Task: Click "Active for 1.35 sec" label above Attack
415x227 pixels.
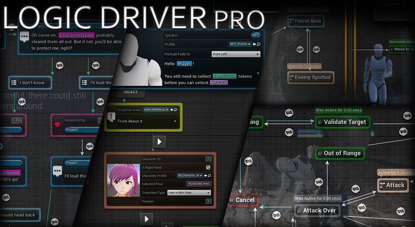Action: 396,173
